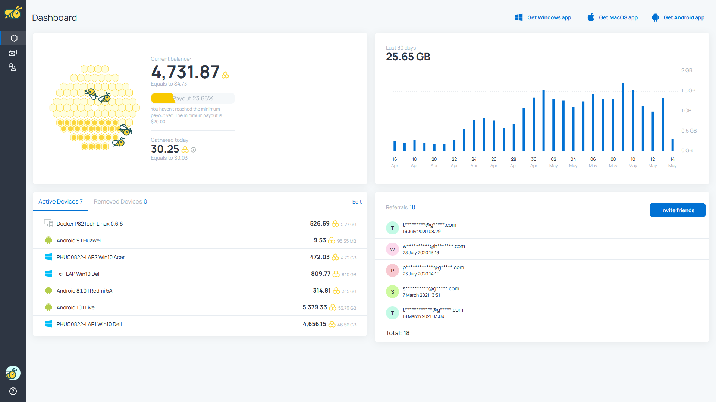Image resolution: width=716 pixels, height=402 pixels.
Task: Open the Transactions wallet sidebar icon
Action: tap(13, 53)
